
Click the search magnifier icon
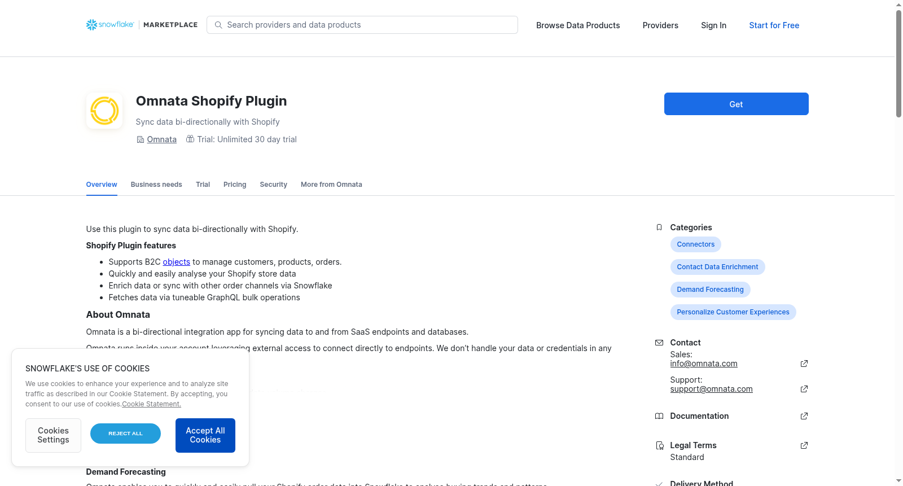coord(218,25)
